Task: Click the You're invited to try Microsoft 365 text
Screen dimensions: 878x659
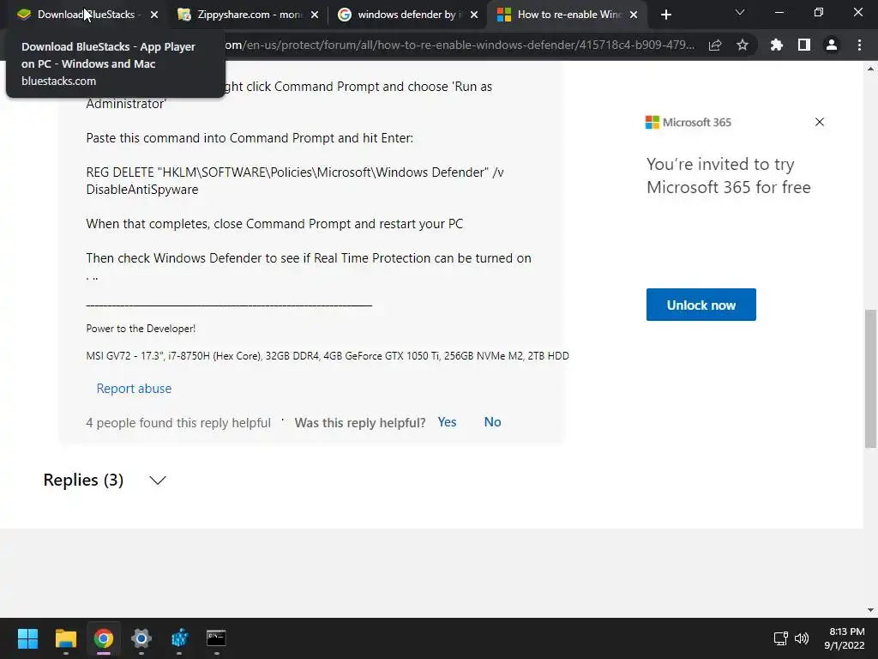Action: (x=729, y=175)
